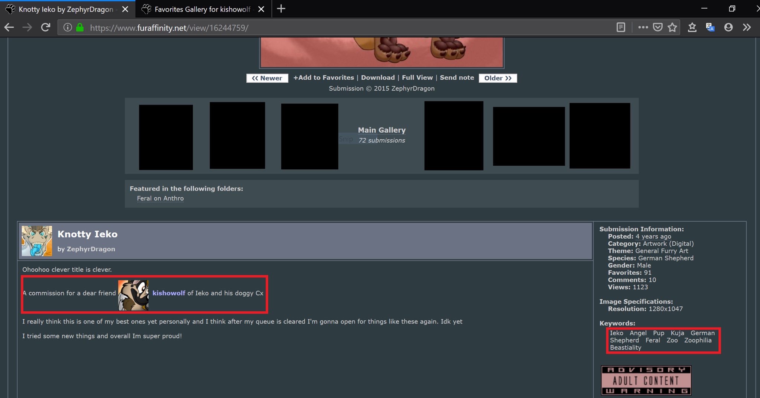Click the 'Knotty Ieko' submission title
This screenshot has width=760, height=398.
(87, 234)
